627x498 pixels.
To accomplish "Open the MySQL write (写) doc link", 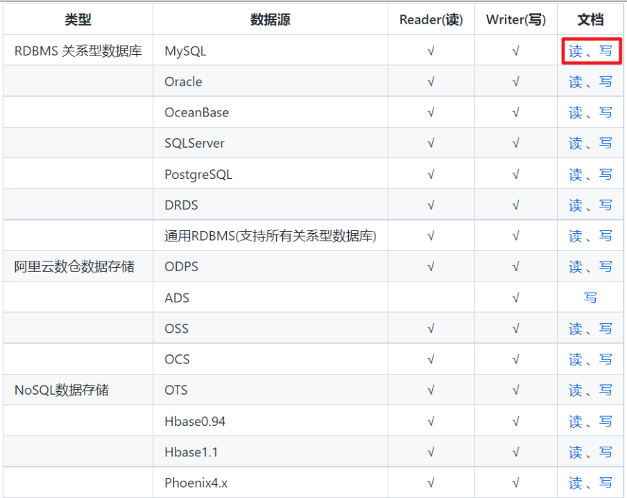I will click(605, 51).
